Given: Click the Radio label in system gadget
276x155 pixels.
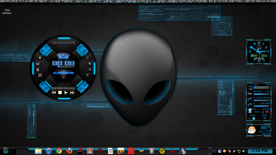Looking at the screenshot, I should point(253,115).
